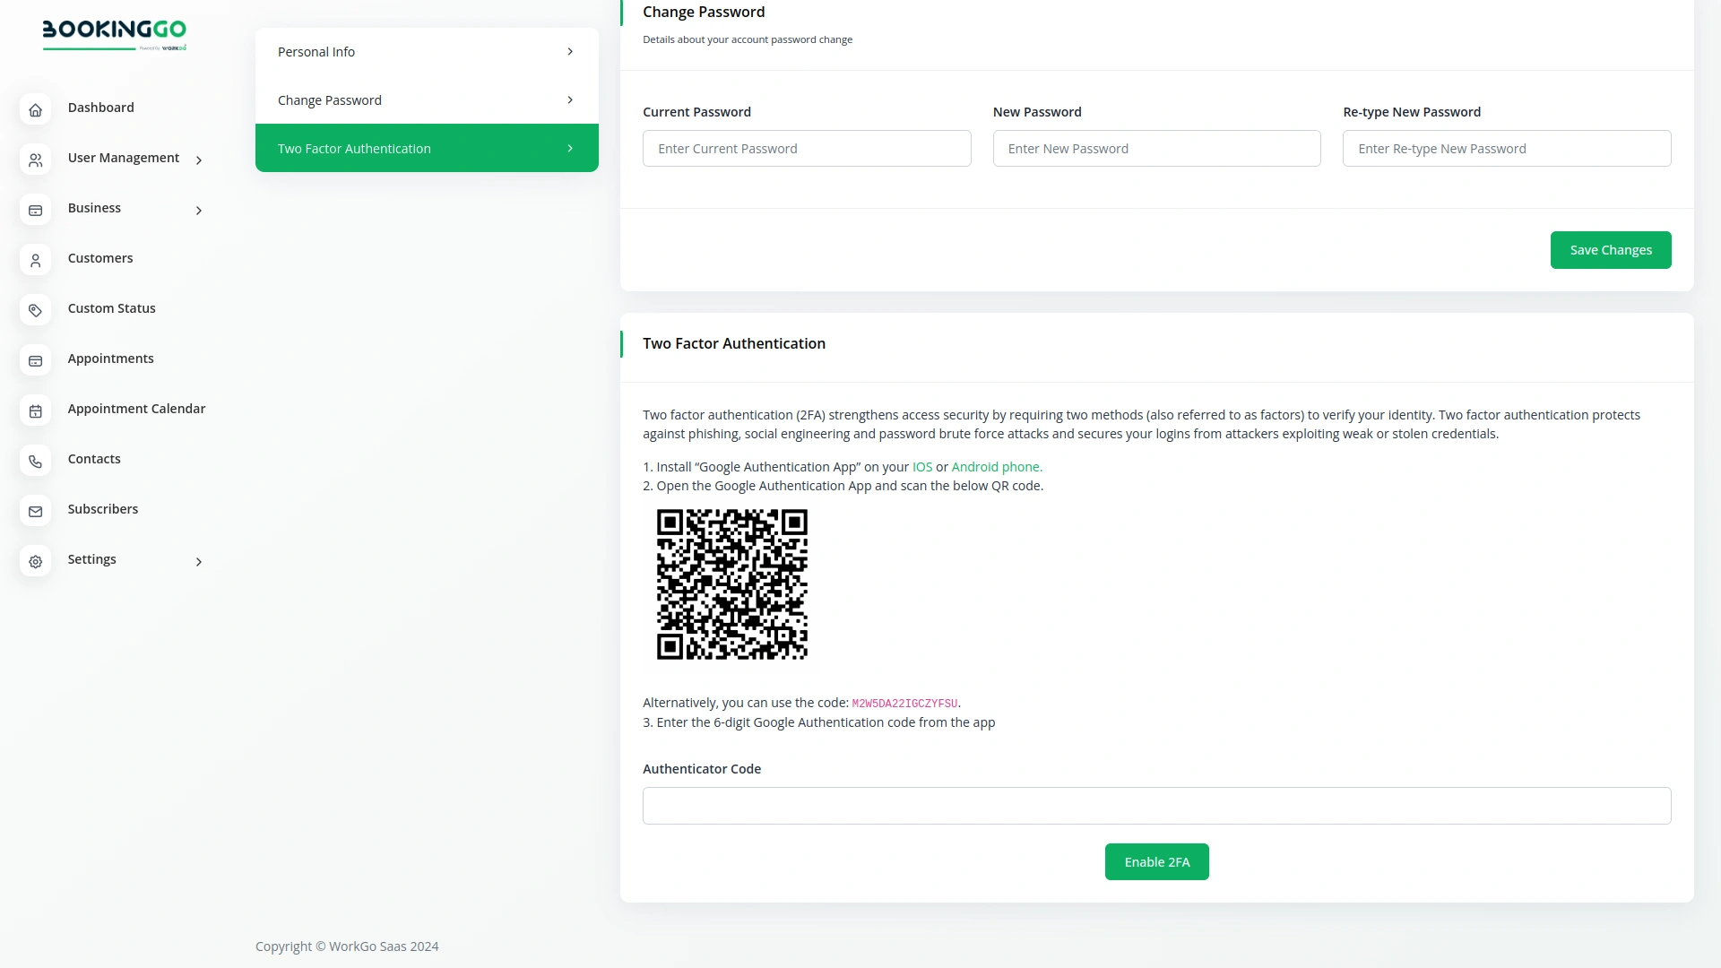Open the Dashboard home icon
The height and width of the screenshot is (968, 1721).
pos(35,108)
